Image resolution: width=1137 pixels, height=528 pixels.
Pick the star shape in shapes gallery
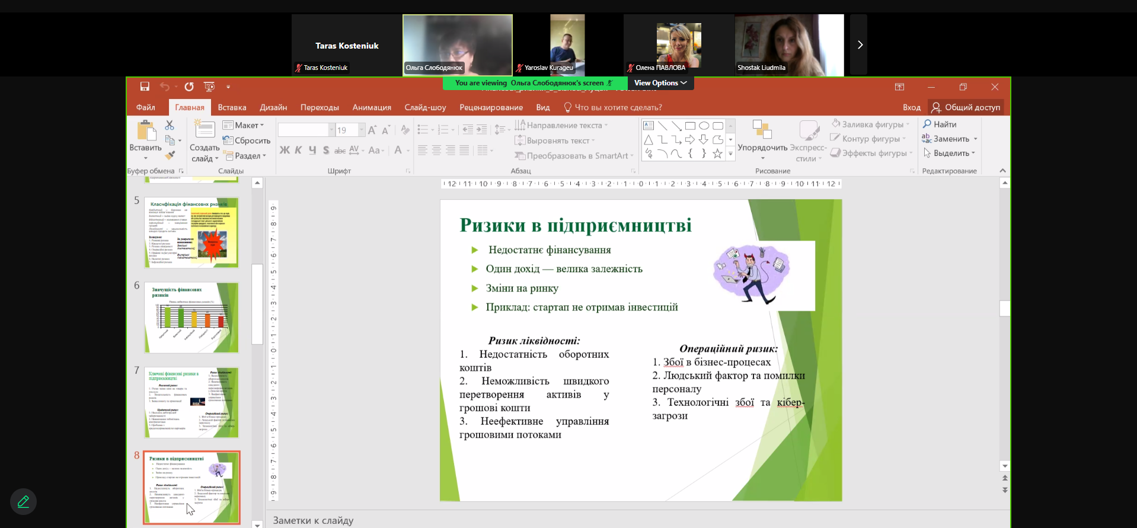click(x=717, y=154)
